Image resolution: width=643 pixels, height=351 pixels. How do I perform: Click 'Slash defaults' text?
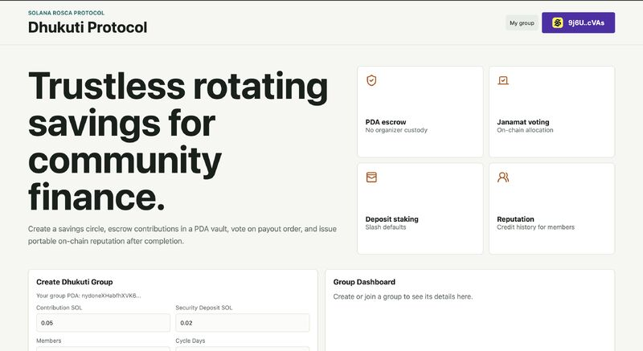coord(386,227)
